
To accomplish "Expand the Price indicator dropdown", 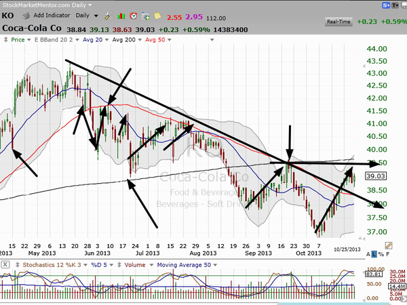I will (28, 40).
